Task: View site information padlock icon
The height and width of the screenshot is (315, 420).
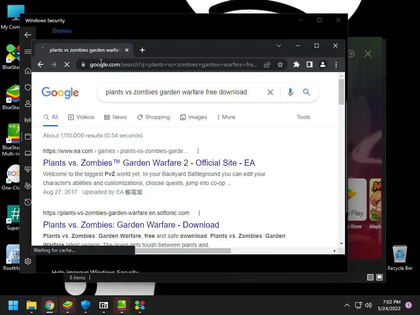Action: [83, 64]
